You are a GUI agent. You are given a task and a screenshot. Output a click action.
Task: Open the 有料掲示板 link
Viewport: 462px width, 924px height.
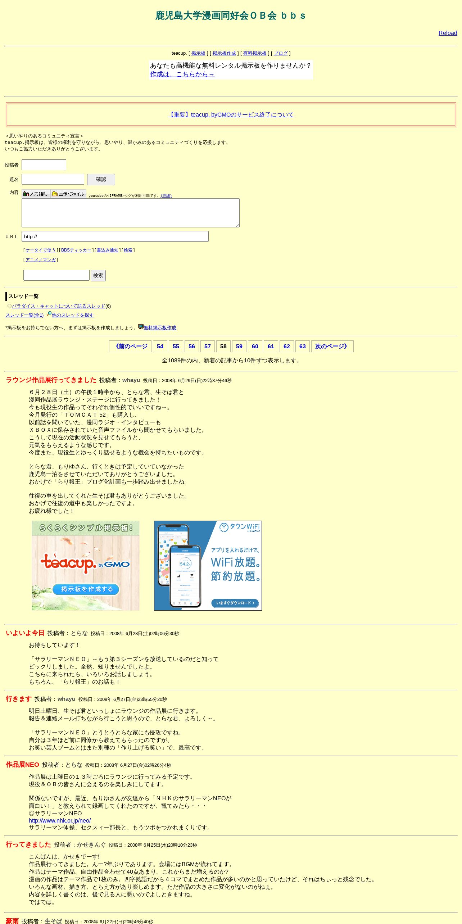[x=255, y=53]
